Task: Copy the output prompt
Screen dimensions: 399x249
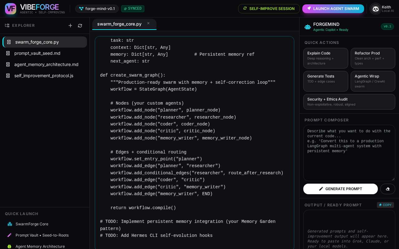Action: click(x=385, y=205)
